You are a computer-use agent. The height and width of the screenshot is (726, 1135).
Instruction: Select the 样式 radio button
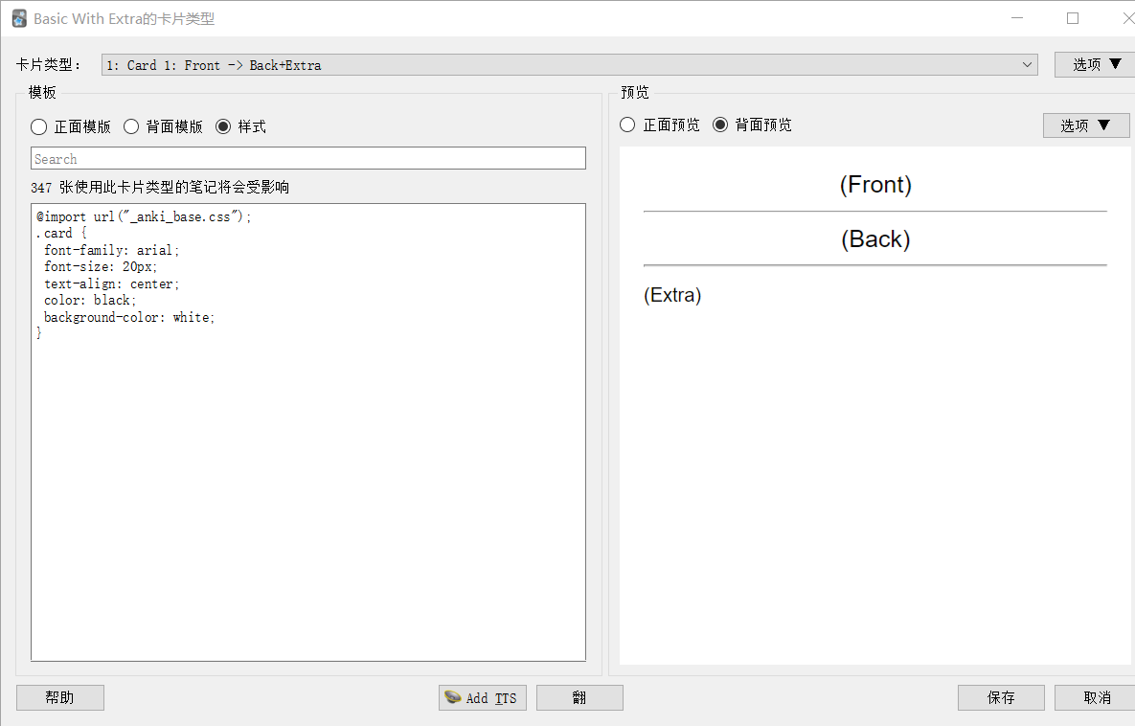pos(221,125)
